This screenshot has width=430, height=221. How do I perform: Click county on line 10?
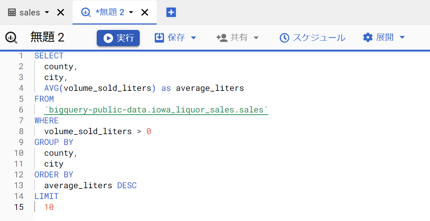point(59,153)
